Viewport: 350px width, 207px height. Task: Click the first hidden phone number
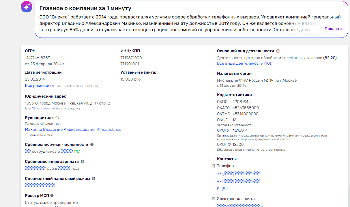239,174
